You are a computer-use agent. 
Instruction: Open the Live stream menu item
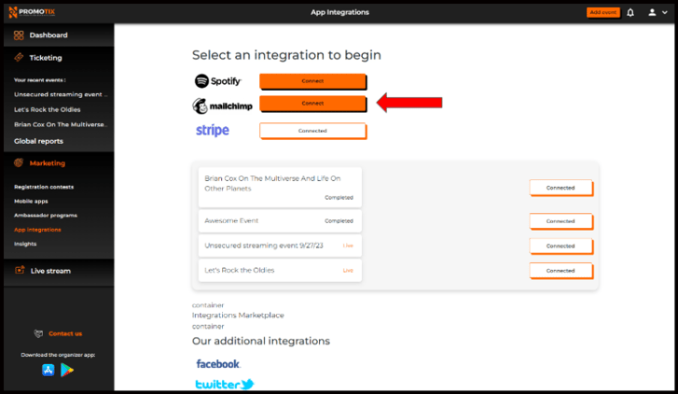point(50,271)
